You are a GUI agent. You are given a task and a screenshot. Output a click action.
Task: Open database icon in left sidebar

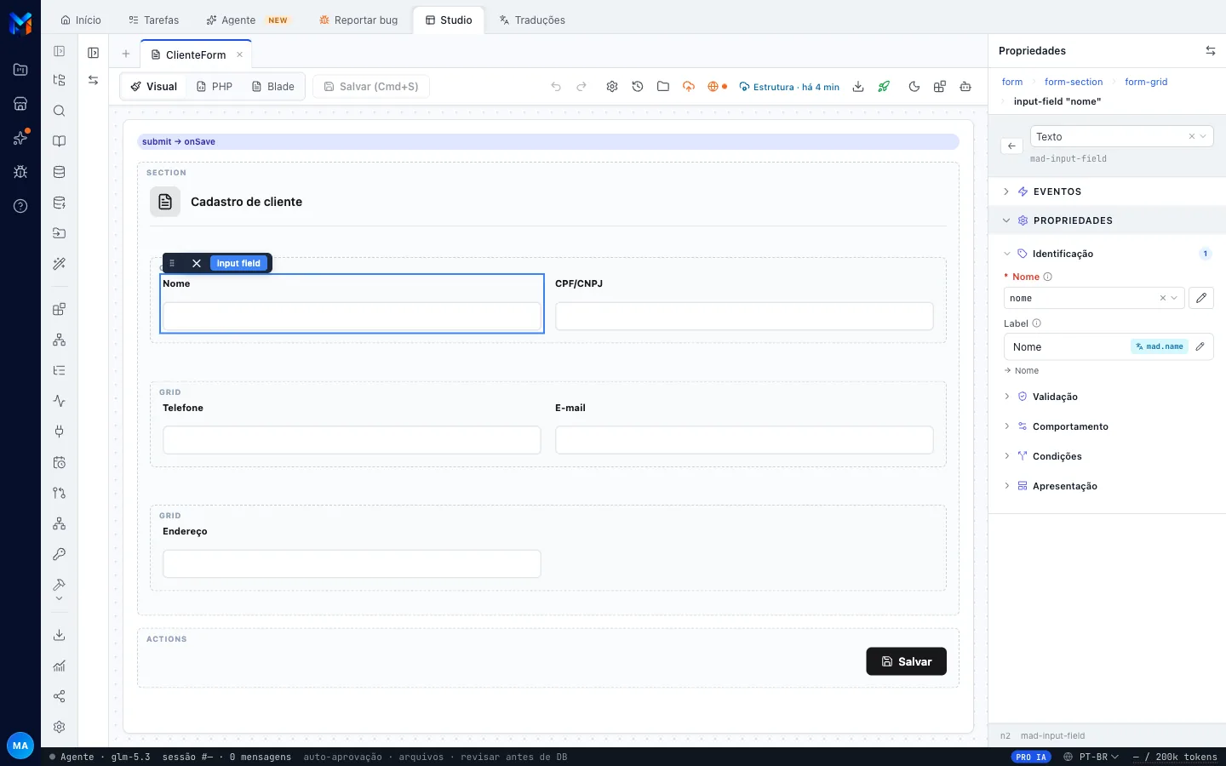[x=59, y=172]
